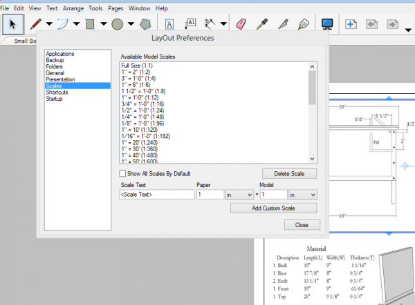
Task: Pick the red pencil Line tool
Action: [36, 24]
